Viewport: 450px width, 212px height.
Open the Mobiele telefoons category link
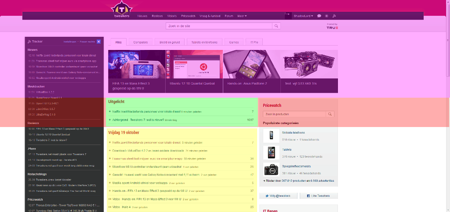click(293, 133)
